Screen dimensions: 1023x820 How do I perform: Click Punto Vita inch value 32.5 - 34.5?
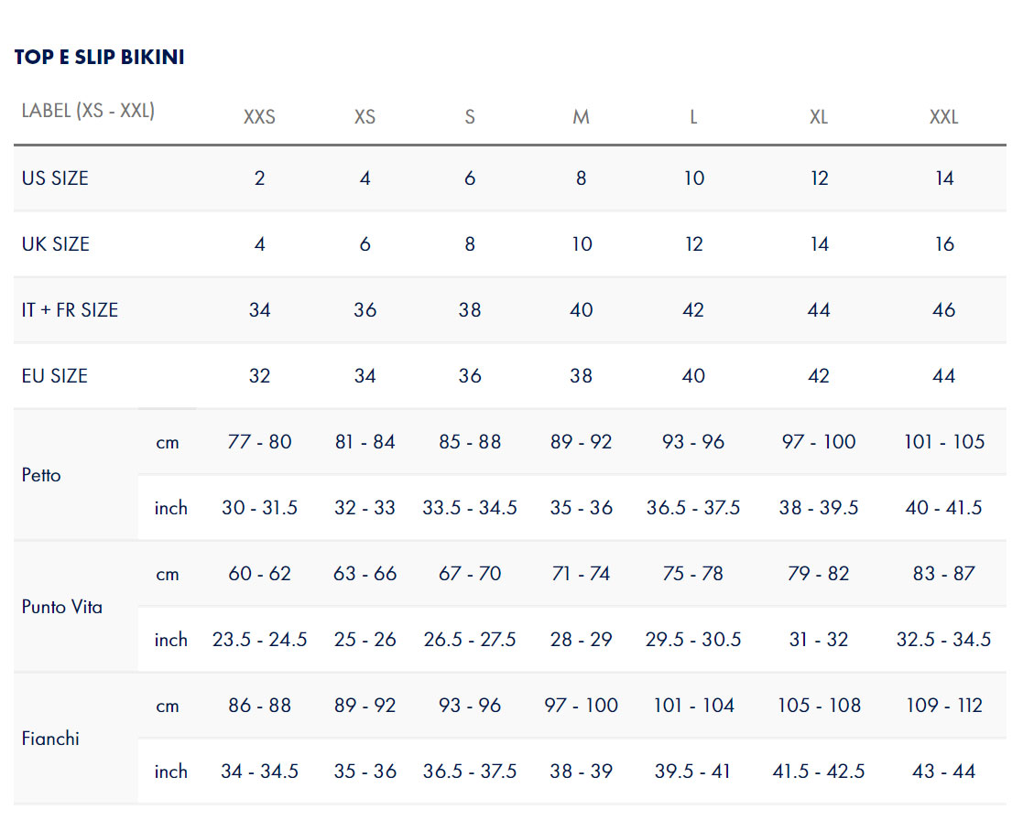point(943,640)
